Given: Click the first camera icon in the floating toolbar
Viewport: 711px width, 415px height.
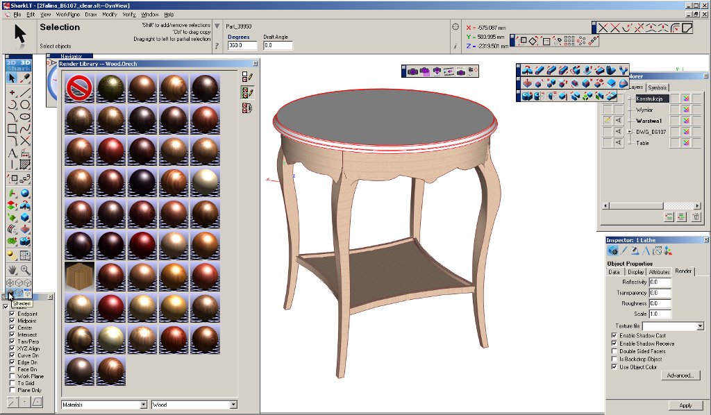Looking at the screenshot, I should click(x=412, y=71).
